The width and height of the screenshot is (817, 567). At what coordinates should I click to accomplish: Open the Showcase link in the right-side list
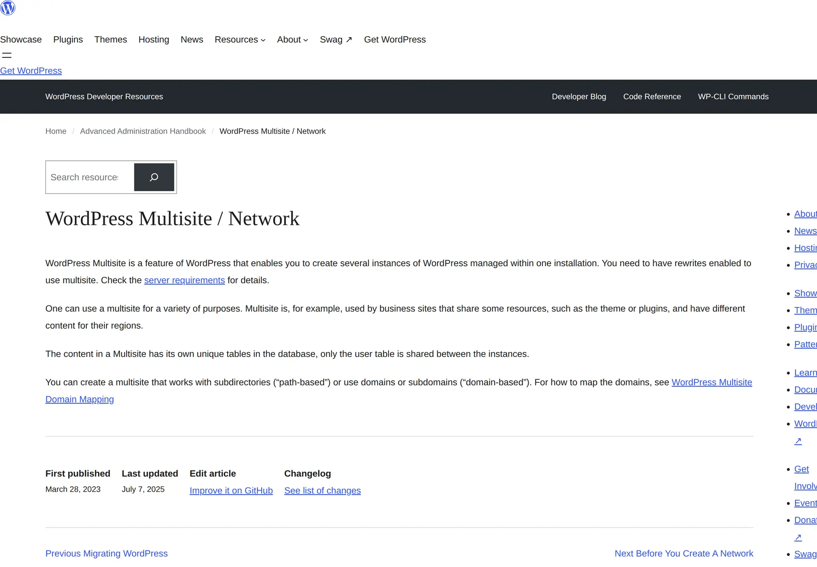[806, 293]
